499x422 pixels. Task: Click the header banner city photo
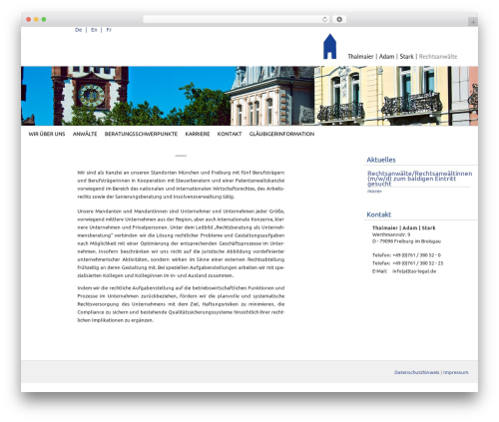(249, 96)
